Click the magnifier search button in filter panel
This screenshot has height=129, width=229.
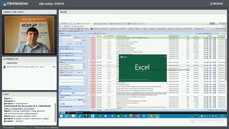coord(70,43)
